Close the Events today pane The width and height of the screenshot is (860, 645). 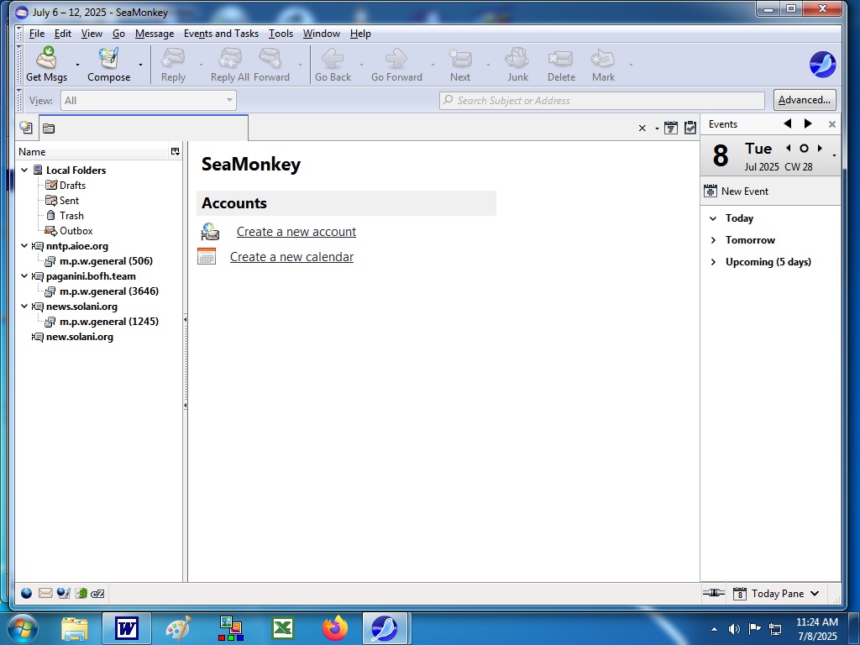click(x=831, y=124)
